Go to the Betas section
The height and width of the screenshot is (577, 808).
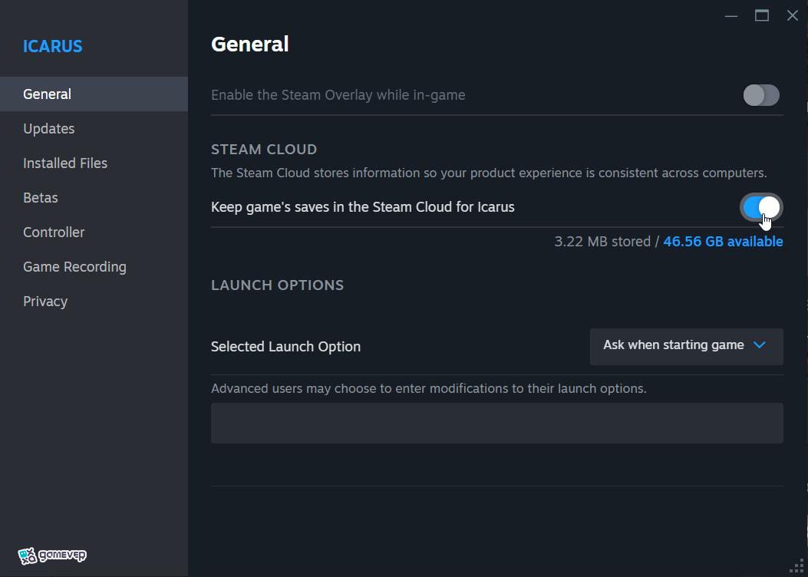pyautogui.click(x=94, y=198)
